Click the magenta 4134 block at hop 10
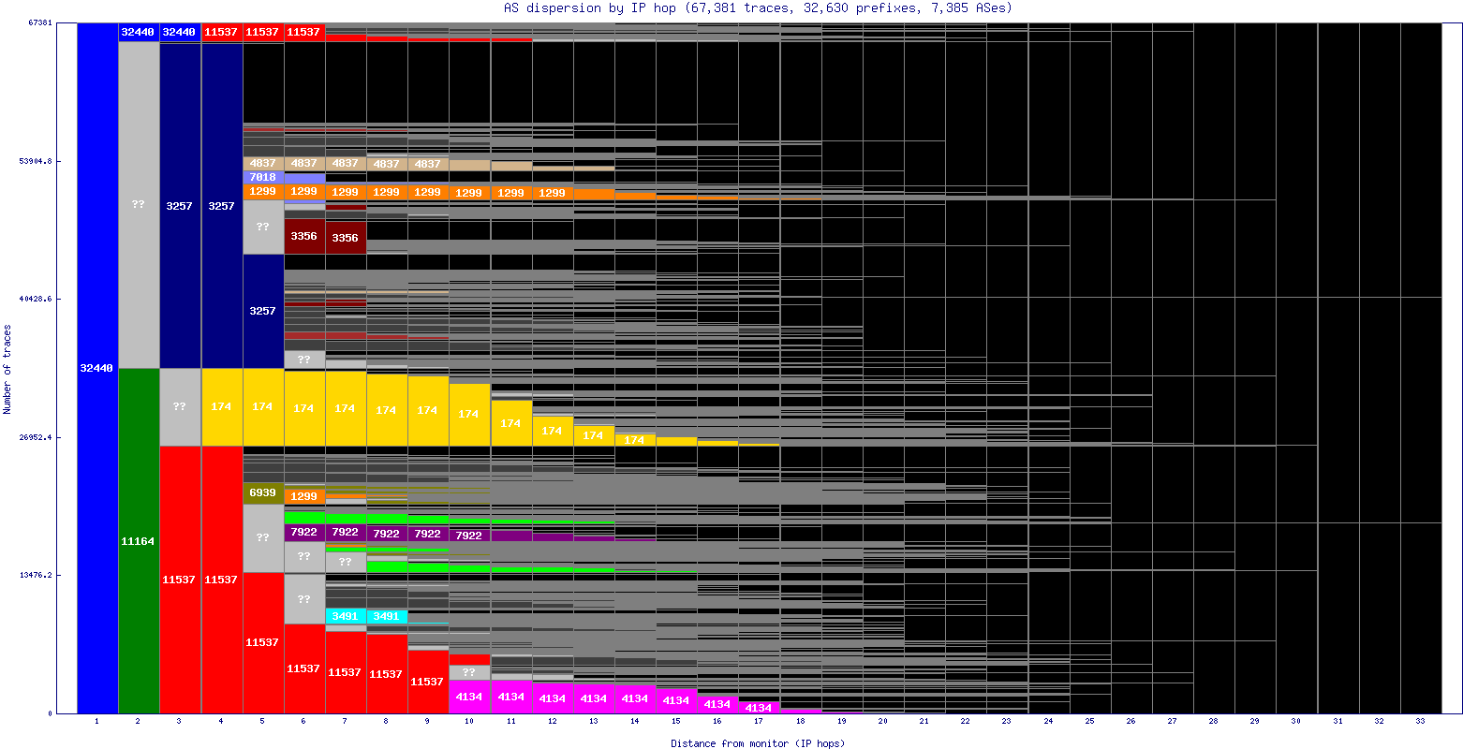The image size is (1463, 749). point(469,698)
